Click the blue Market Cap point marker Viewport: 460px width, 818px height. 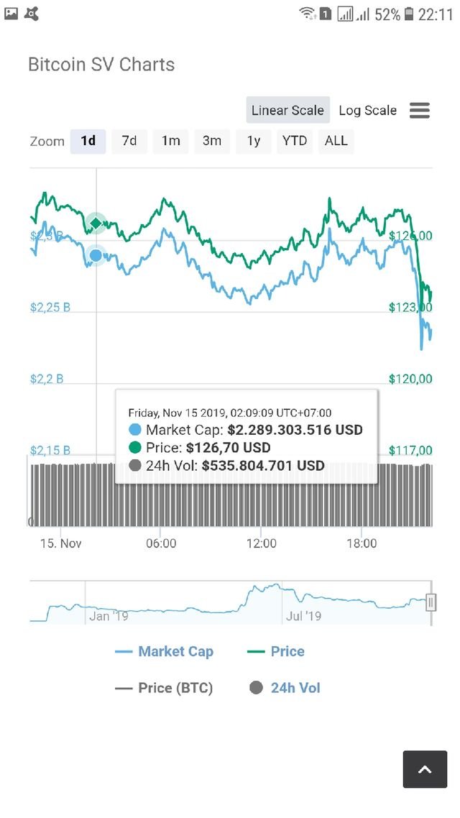[x=96, y=254]
